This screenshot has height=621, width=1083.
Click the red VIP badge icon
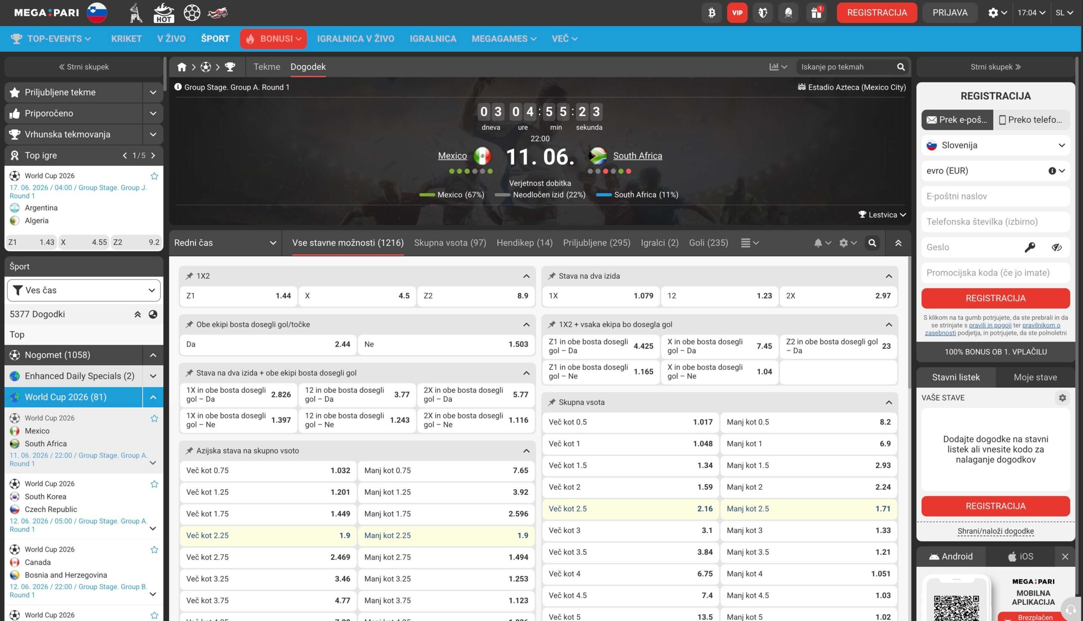pos(737,13)
